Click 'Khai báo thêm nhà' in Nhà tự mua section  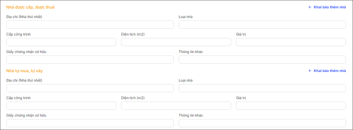(330, 71)
